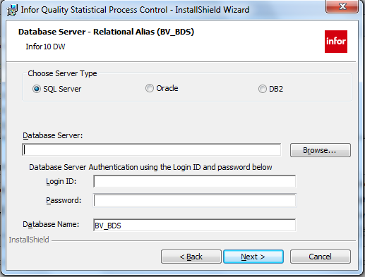Proceed with the Next button
Image resolution: width=365 pixels, height=277 pixels.
pyautogui.click(x=253, y=257)
